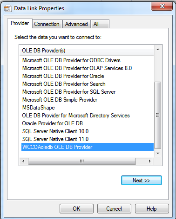Confirm with the OK button

pos(76,209)
